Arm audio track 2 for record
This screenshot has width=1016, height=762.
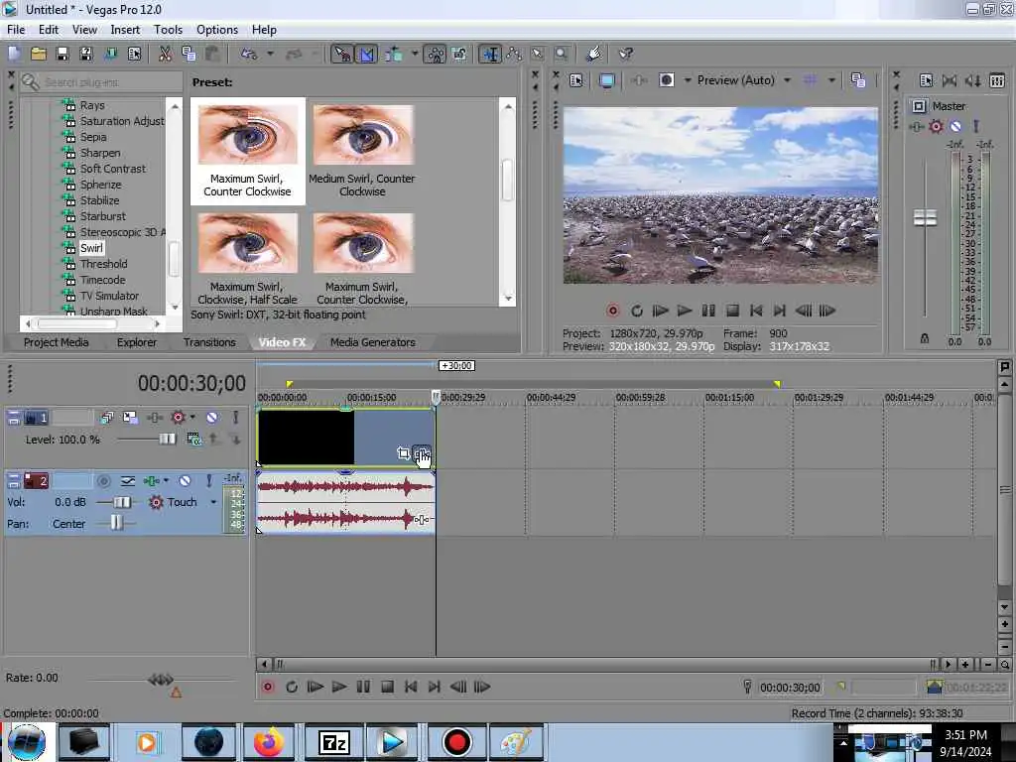[103, 481]
